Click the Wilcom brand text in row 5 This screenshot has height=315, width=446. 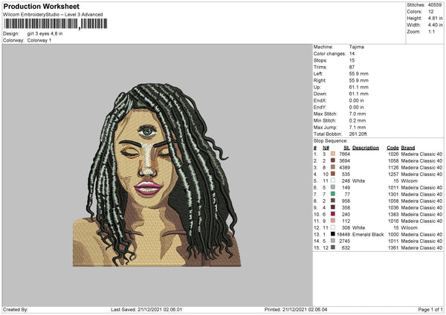pos(410,181)
